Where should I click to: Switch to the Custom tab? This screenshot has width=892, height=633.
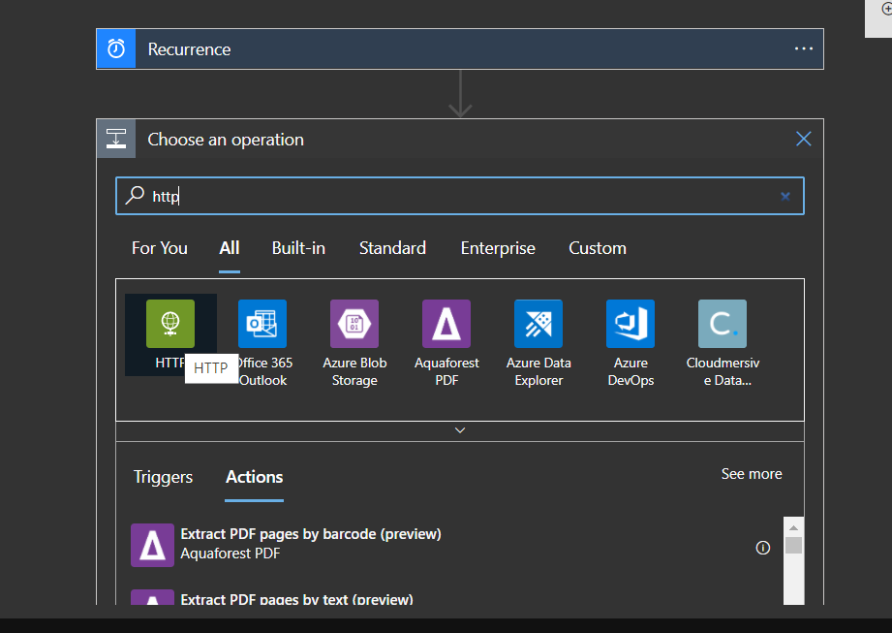click(x=598, y=248)
